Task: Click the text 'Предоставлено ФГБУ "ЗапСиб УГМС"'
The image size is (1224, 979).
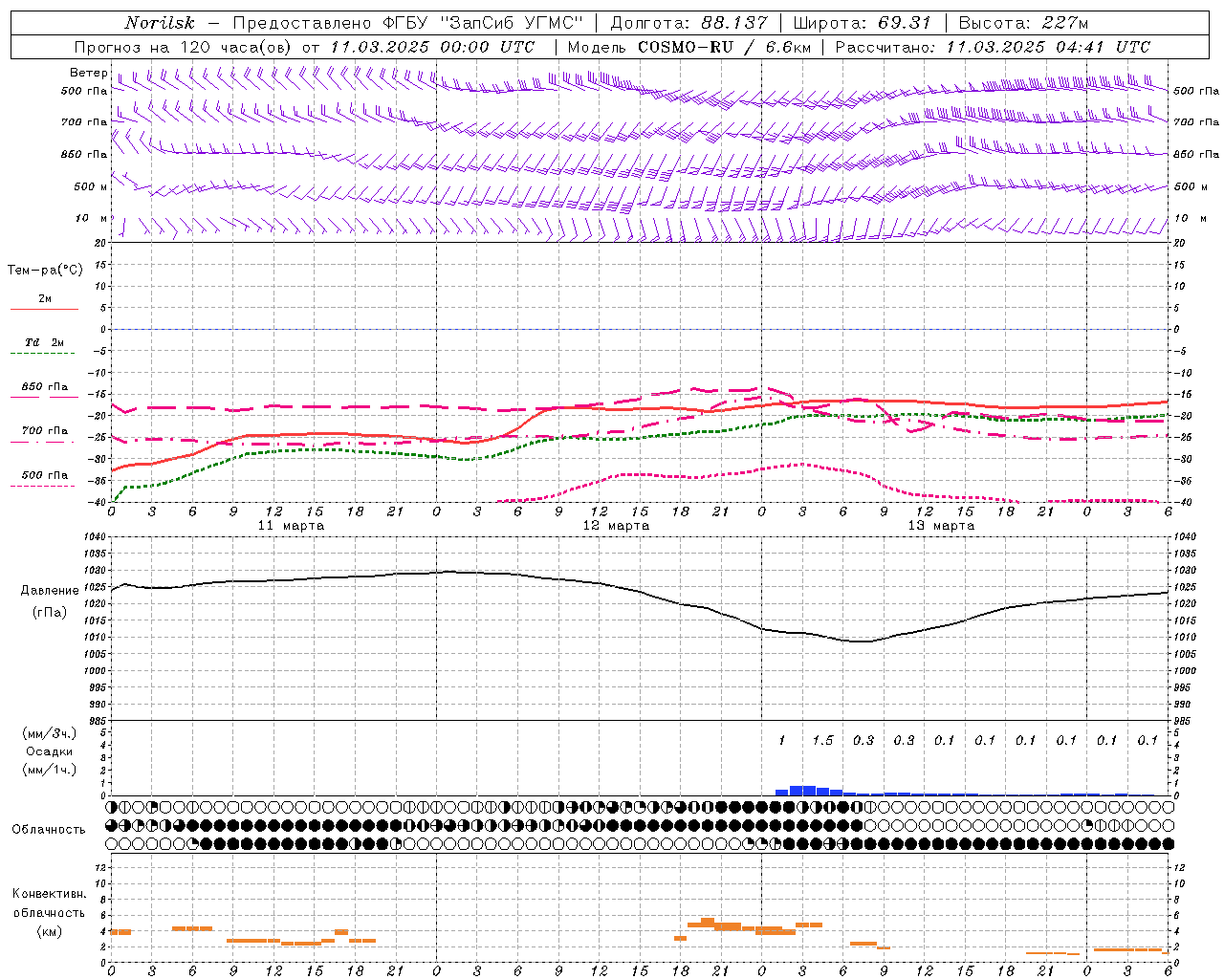Action: [408, 23]
